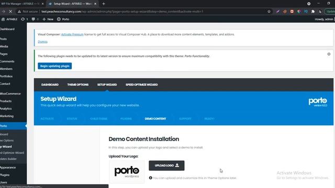Screen dimensions: 335x188
Task: Click the UPLOAD LOGO button
Action: [166, 166]
